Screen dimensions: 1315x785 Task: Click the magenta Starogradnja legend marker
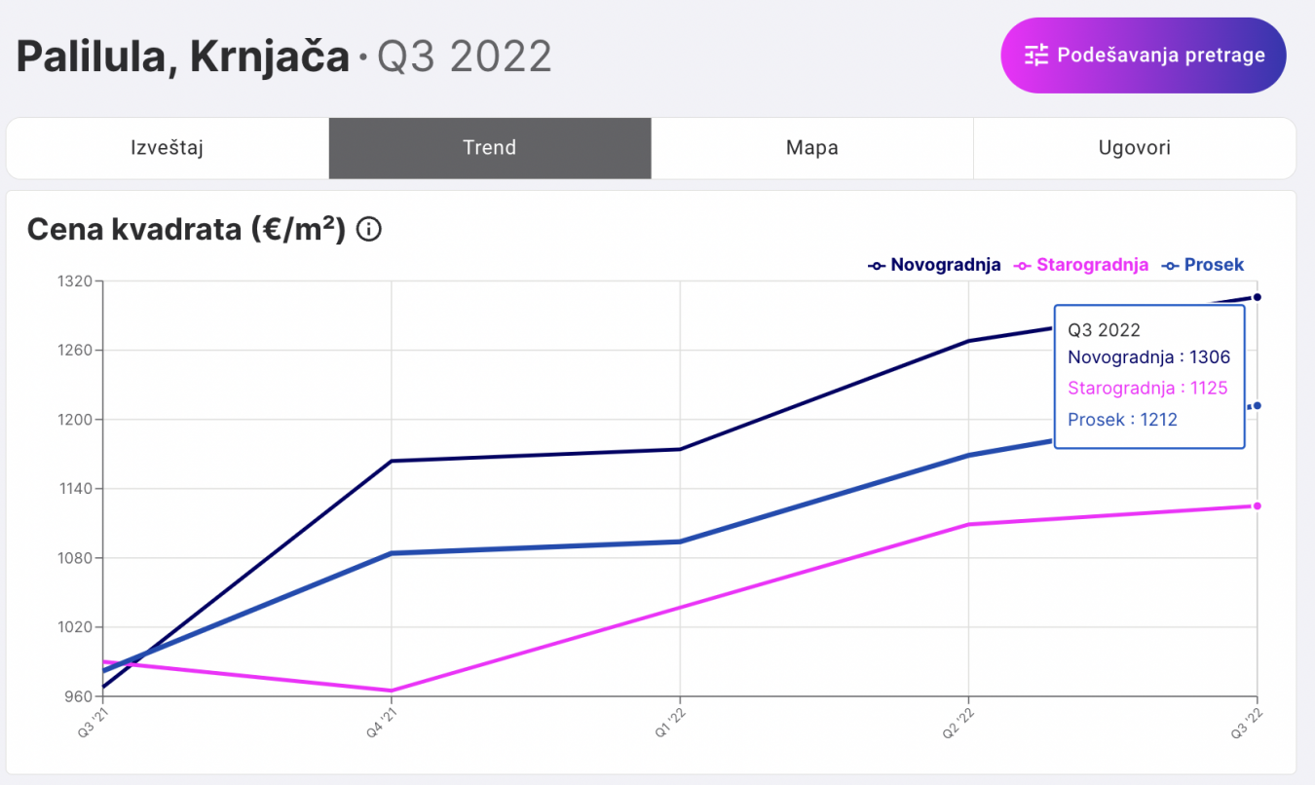click(1023, 265)
